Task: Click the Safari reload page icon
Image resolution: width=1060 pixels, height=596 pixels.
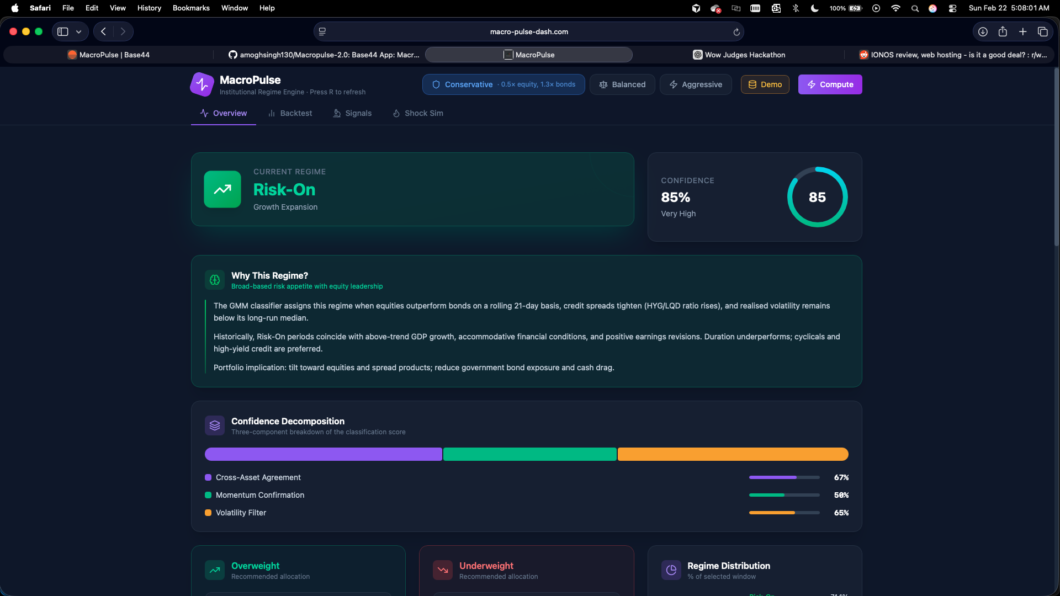Action: (736, 32)
